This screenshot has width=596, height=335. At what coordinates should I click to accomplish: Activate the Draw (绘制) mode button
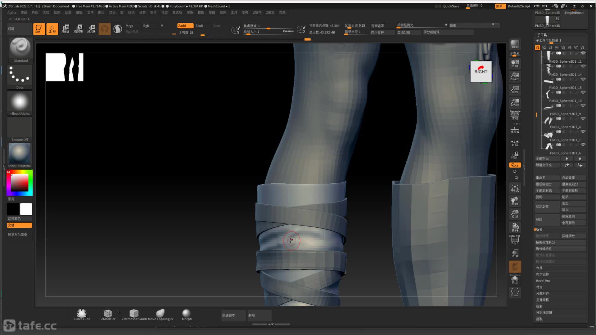point(52,29)
